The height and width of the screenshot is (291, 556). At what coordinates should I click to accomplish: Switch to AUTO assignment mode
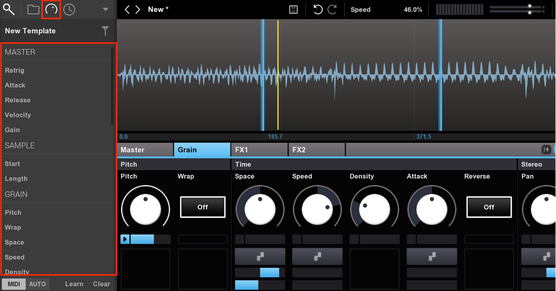point(38,284)
